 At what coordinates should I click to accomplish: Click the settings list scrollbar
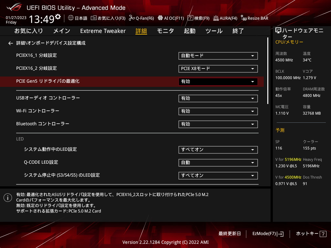(x=268, y=71)
